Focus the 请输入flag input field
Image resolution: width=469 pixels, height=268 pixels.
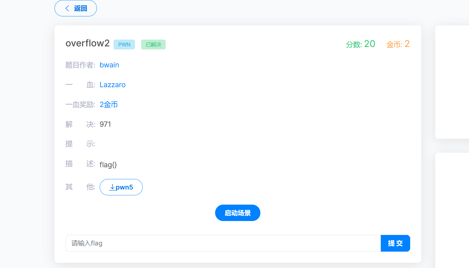coord(223,243)
